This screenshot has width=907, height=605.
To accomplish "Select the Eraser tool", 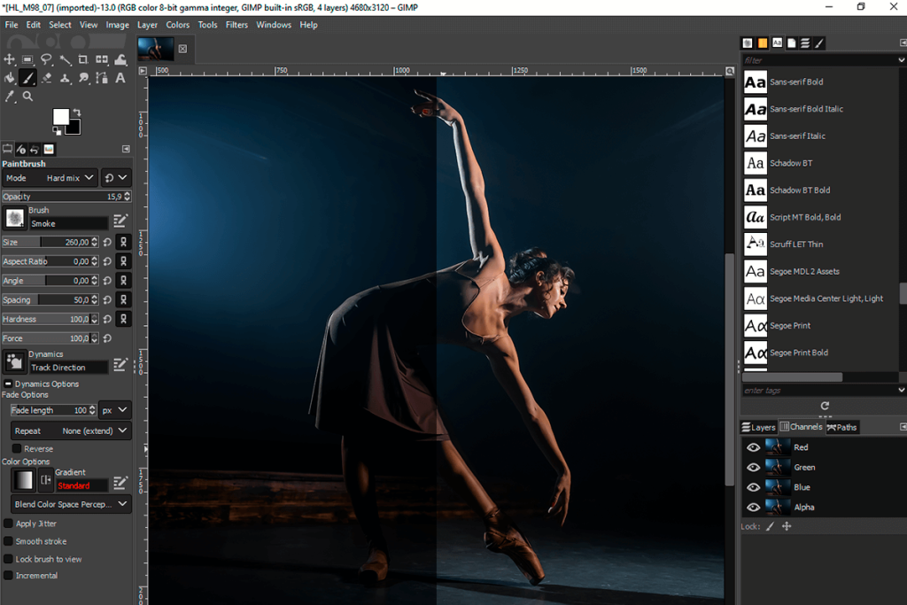I will point(47,78).
